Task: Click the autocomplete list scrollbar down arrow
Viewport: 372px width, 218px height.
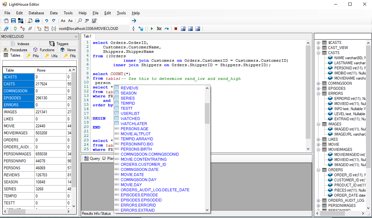Action: (x=207, y=210)
